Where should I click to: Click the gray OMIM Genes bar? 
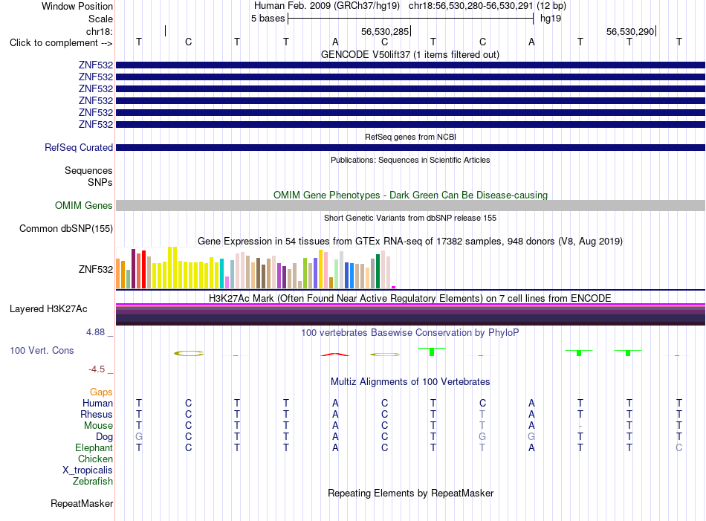pyautogui.click(x=410, y=206)
